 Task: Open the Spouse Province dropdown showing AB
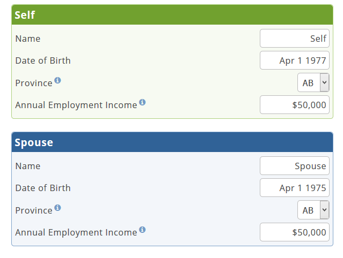[313, 210]
